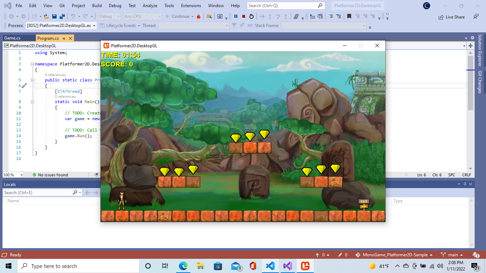Open the Extensions menu
Screen dimensions: 486x273
coord(191,6)
